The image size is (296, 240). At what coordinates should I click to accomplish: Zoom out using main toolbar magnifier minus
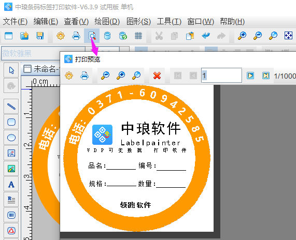pyautogui.click(x=258, y=36)
